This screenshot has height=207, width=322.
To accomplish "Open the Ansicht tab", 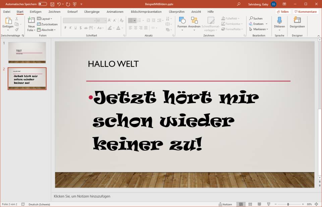I will (196, 12).
